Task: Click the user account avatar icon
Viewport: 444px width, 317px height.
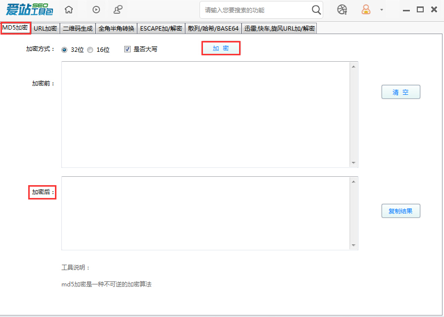Action: (366, 9)
